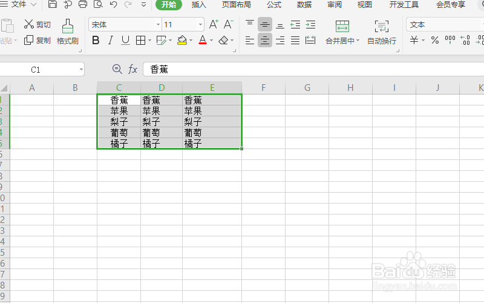
Task: Toggle vertical middle alignment
Action: point(265,24)
